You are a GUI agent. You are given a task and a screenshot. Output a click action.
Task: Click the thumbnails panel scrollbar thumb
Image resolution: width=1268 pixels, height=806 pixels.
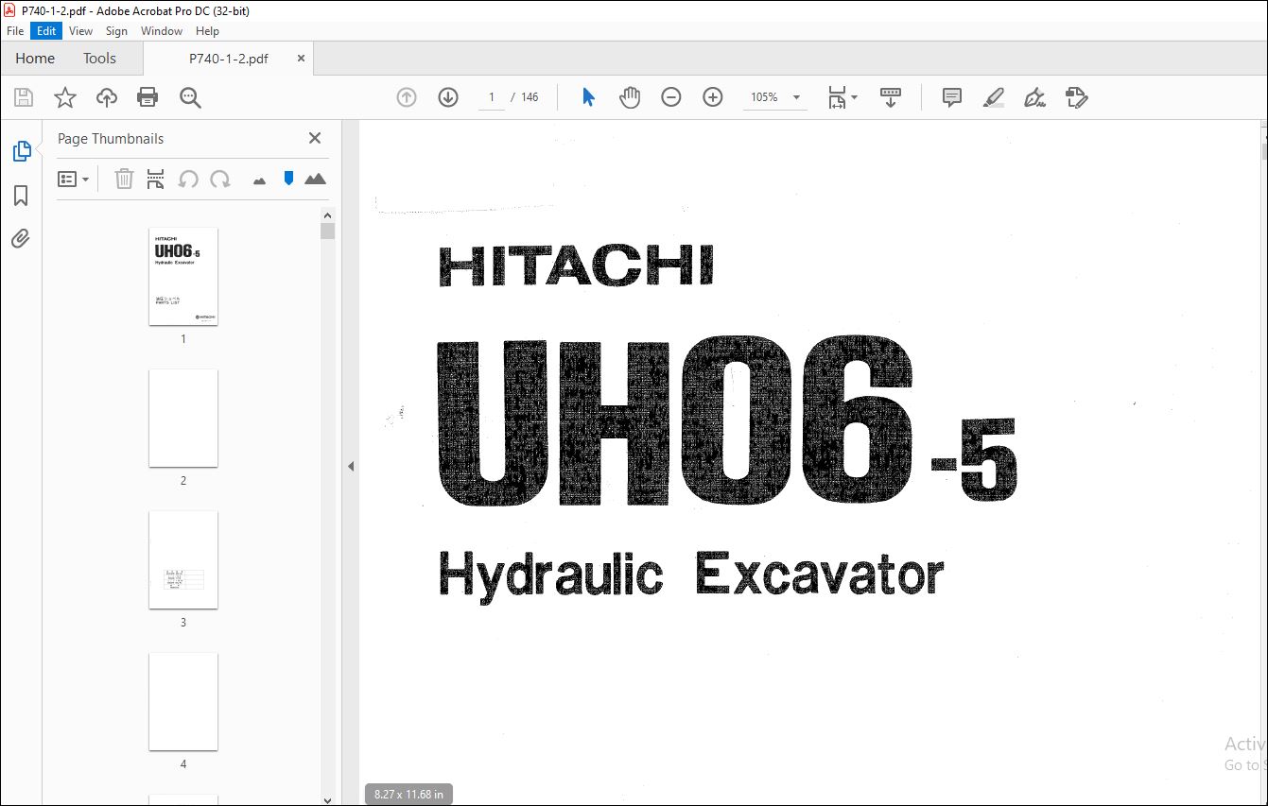(327, 232)
